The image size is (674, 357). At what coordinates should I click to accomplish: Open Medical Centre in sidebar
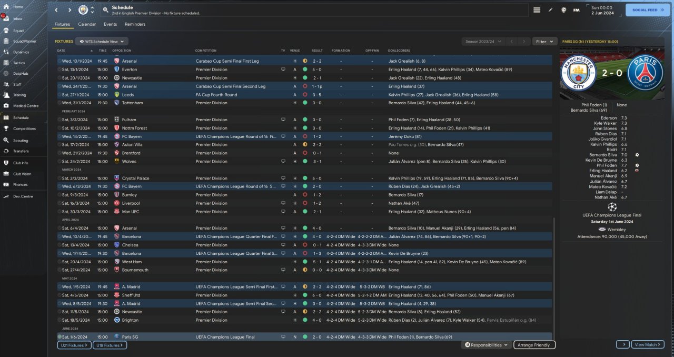26,106
